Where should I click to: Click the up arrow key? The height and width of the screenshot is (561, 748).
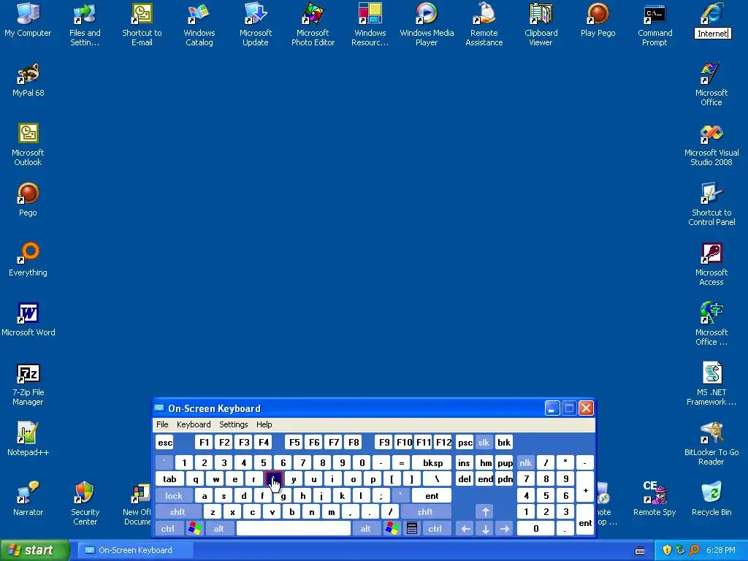pos(485,512)
